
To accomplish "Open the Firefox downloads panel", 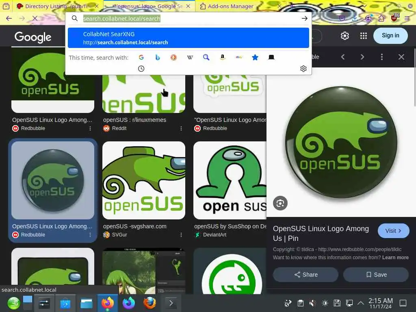I will pos(355,18).
